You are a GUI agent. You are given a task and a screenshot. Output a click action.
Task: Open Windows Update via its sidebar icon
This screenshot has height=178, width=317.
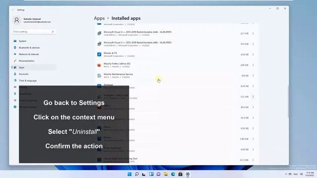(x=15, y=107)
